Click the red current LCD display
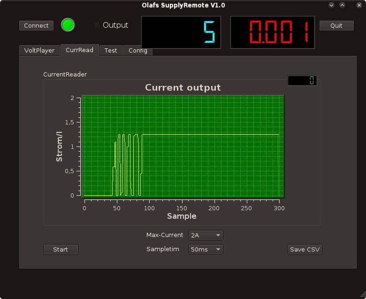The height and width of the screenshot is (299, 366). 272,32
